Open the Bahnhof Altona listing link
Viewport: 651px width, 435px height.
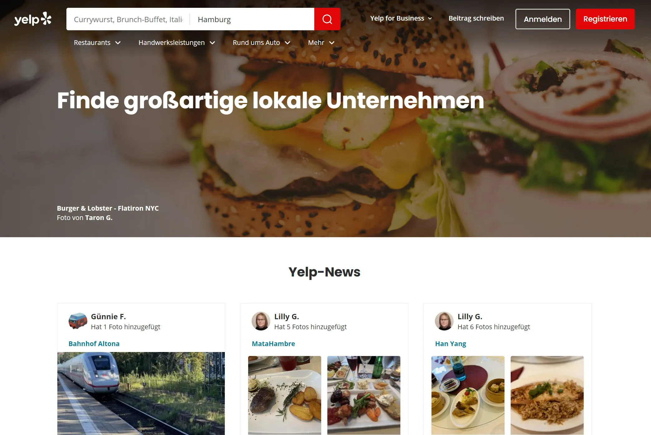(x=94, y=343)
